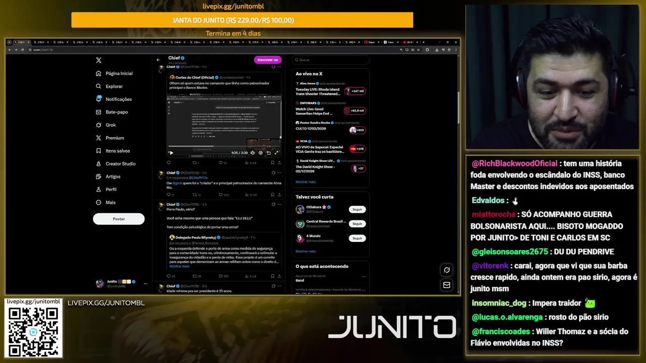This screenshot has height=363, width=646.
Task: Seek on the video progress bar
Action: 224,147
